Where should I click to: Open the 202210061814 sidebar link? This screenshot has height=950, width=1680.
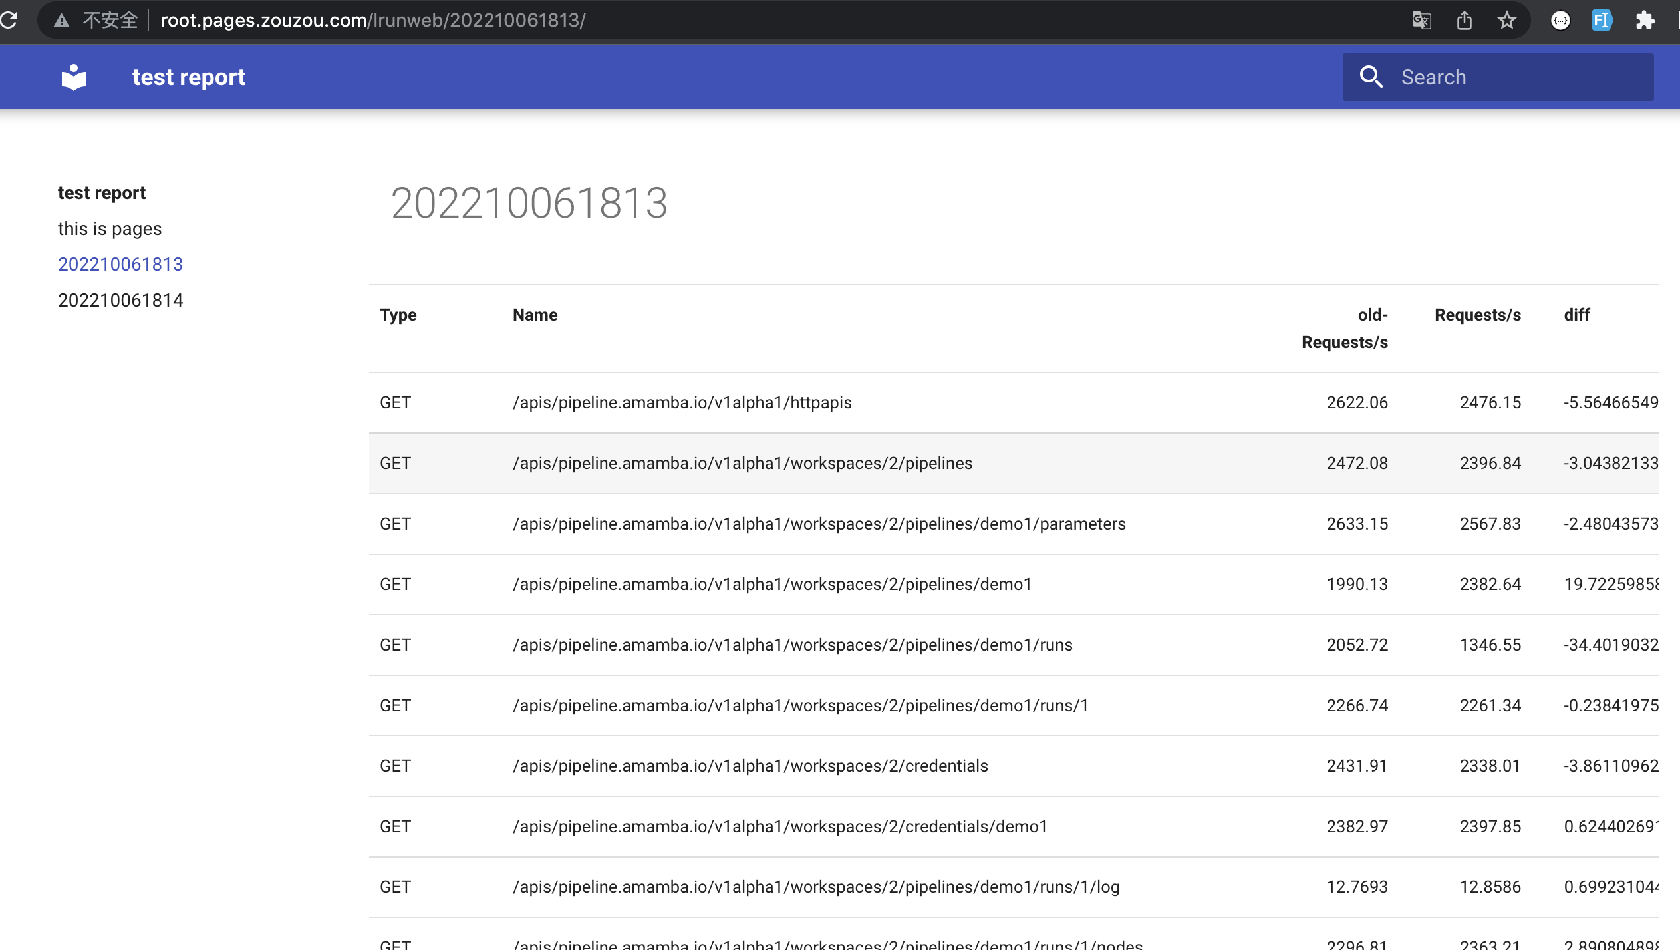point(120,300)
